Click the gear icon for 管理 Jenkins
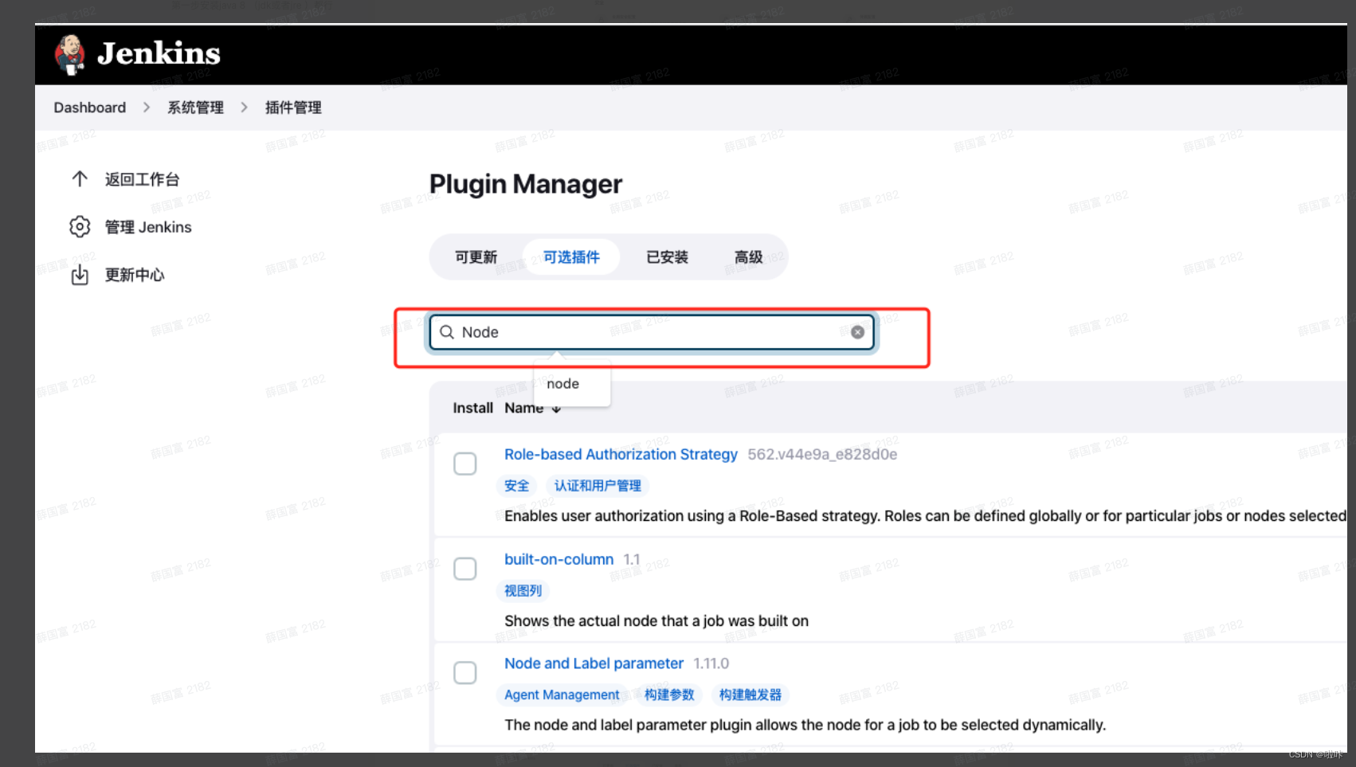Screen dimensions: 1356x767 pos(80,227)
